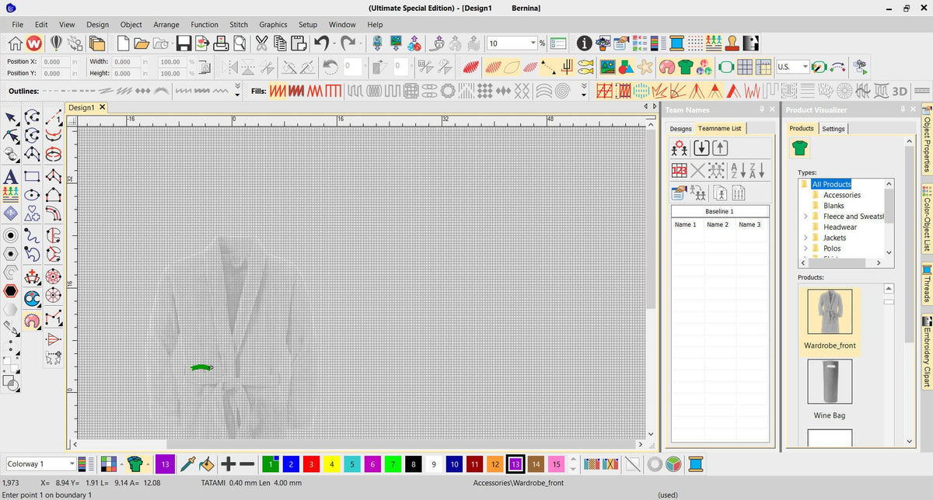Screen dimensions: 933x500
Task: Click the add color plus icon
Action: pos(229,464)
